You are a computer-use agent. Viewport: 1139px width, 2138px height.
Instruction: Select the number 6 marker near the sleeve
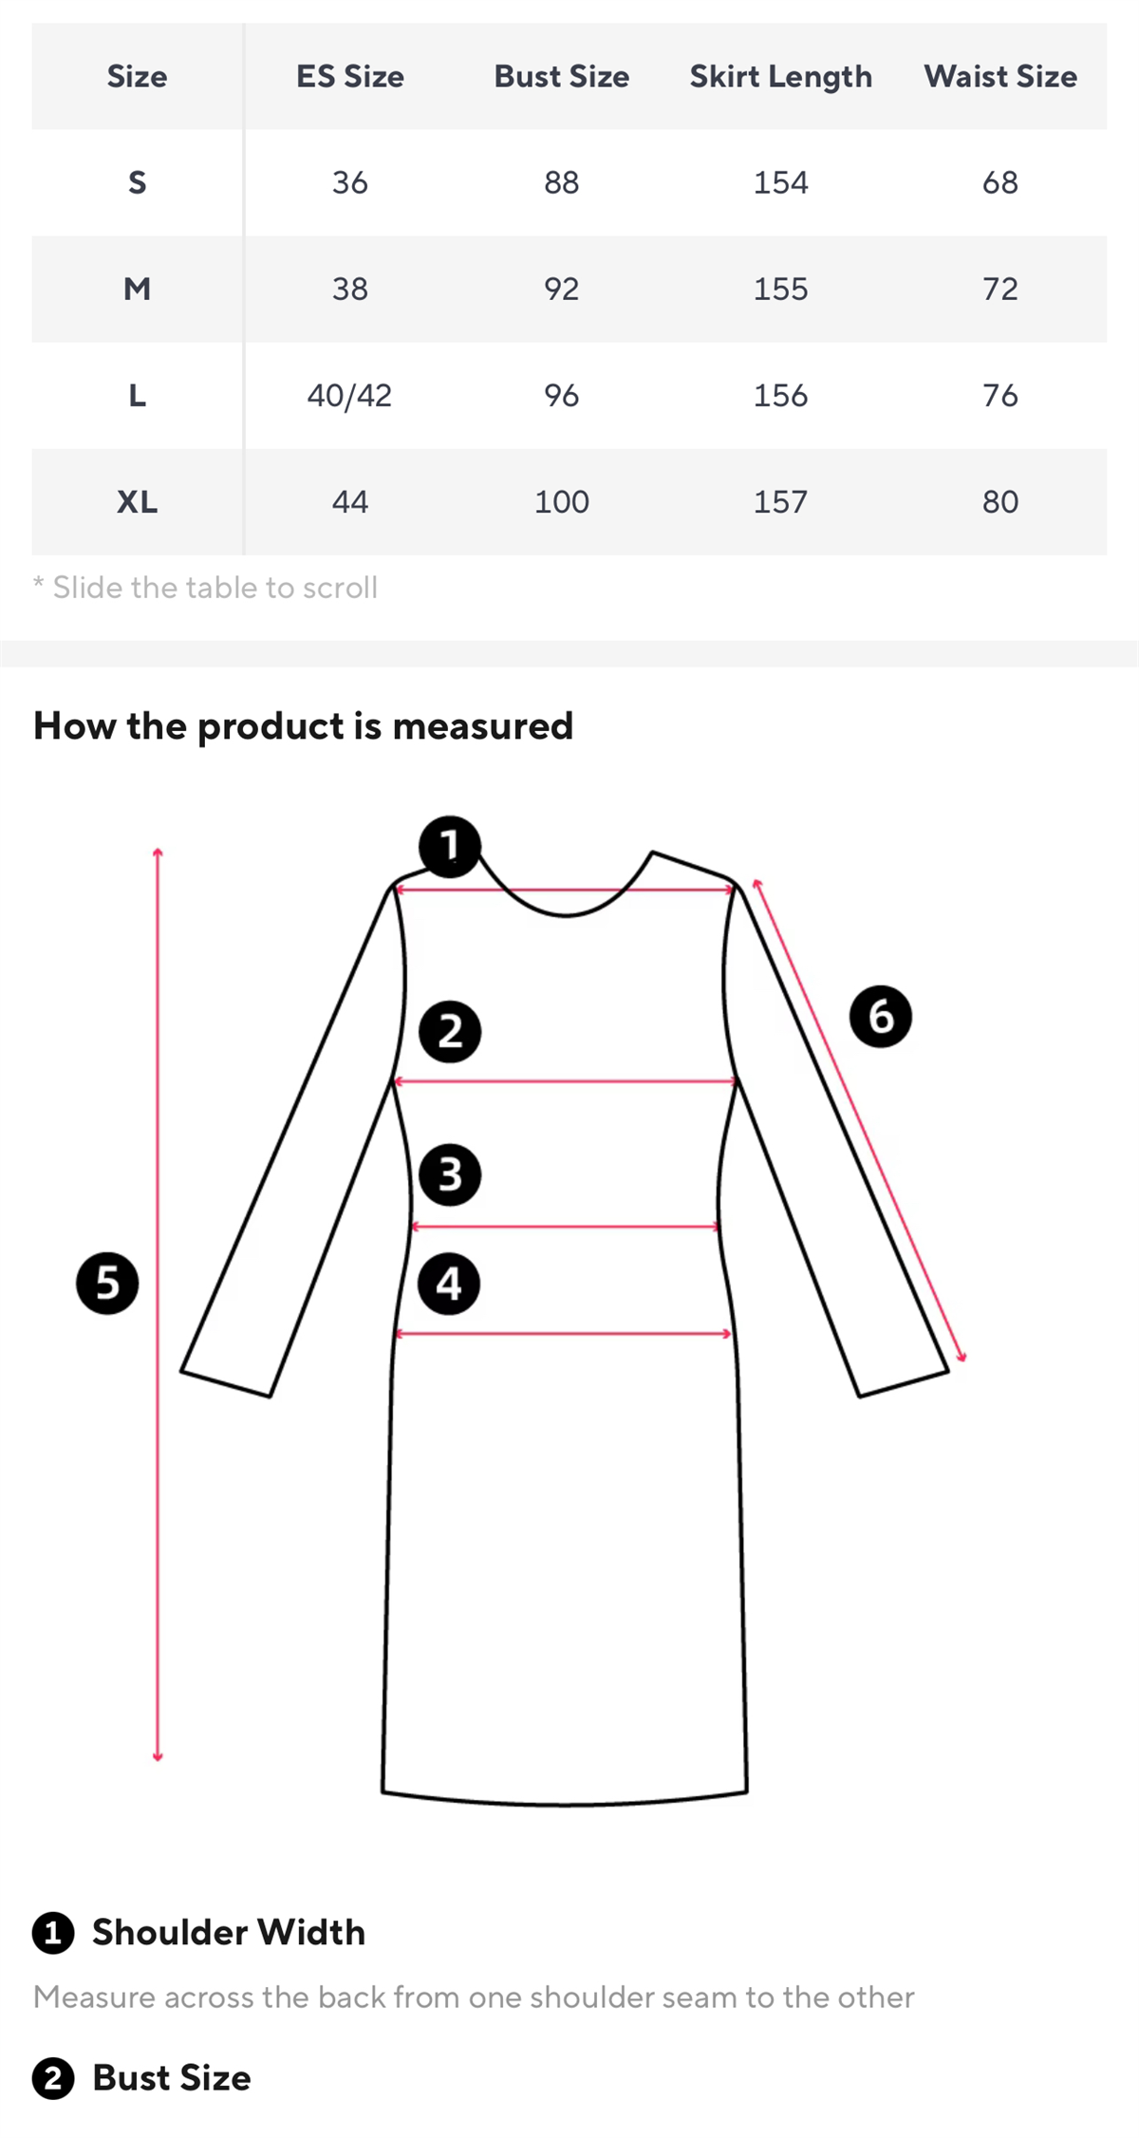(x=880, y=1016)
